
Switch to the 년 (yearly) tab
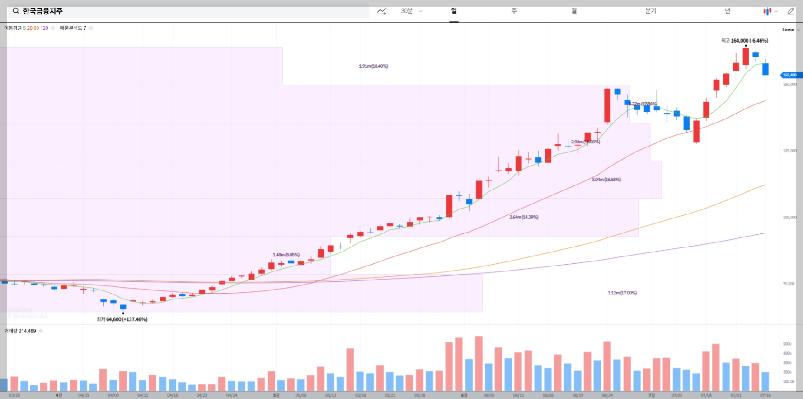click(728, 11)
